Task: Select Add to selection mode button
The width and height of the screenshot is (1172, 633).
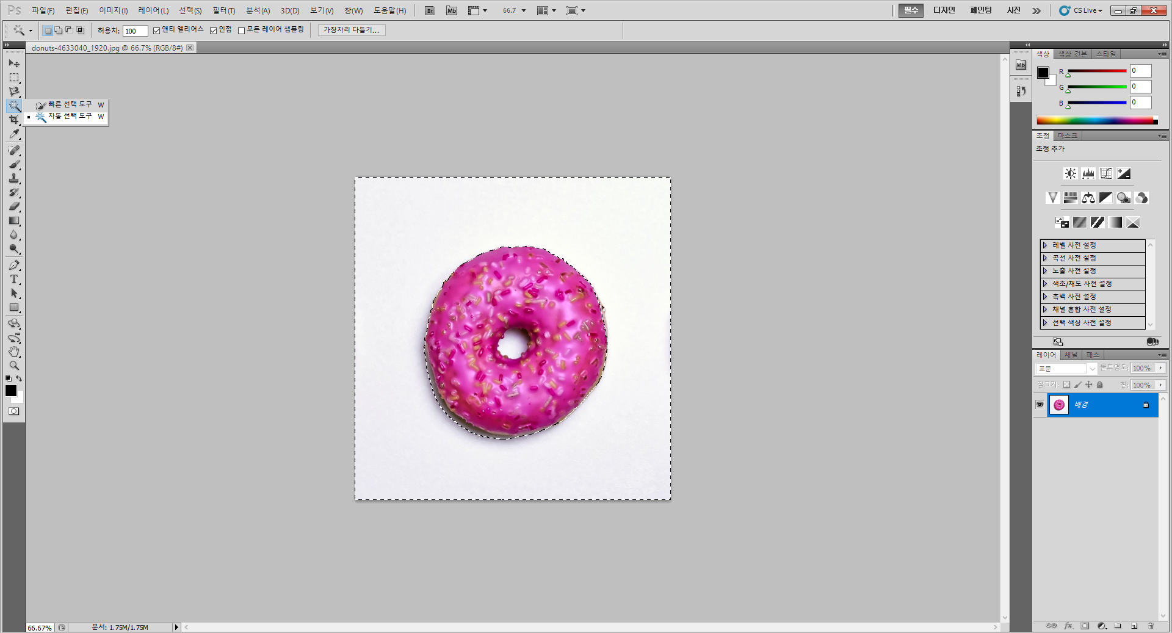Action: [59, 30]
